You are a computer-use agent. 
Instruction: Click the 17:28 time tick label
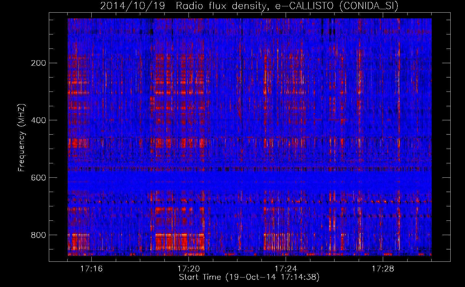383,269
